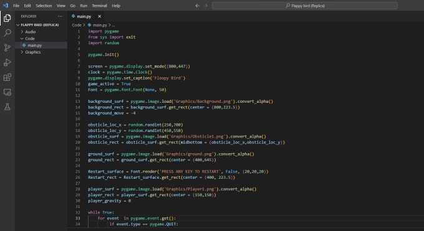Click 'pygame.init()' on line 5

coord(104,55)
